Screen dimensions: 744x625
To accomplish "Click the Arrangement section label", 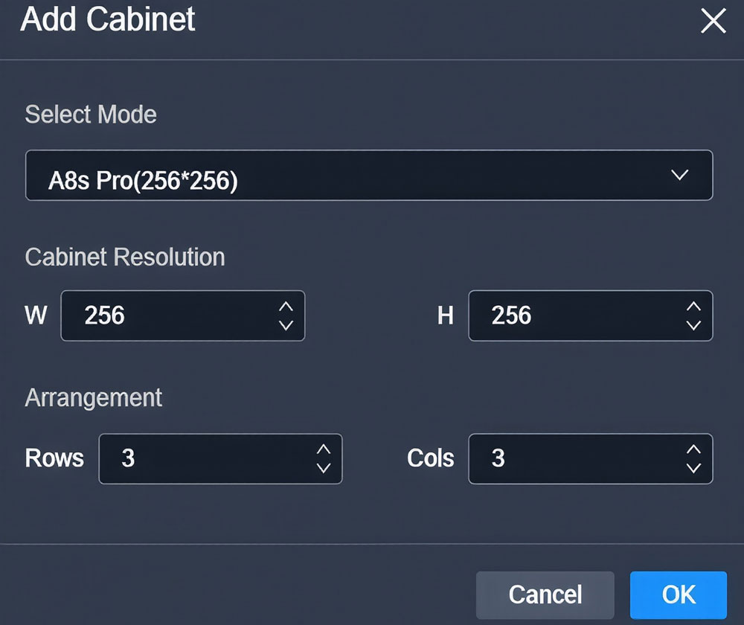I will [x=94, y=397].
